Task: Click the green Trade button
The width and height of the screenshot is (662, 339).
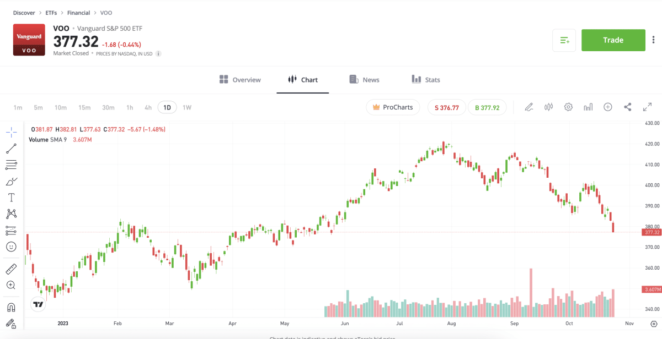Action: coord(613,40)
